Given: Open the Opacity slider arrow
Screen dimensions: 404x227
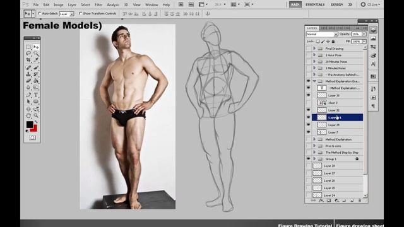Looking at the screenshot, I should [364, 34].
